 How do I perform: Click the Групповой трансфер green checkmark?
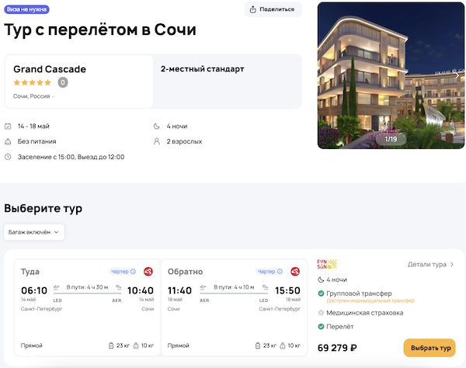tap(322, 293)
